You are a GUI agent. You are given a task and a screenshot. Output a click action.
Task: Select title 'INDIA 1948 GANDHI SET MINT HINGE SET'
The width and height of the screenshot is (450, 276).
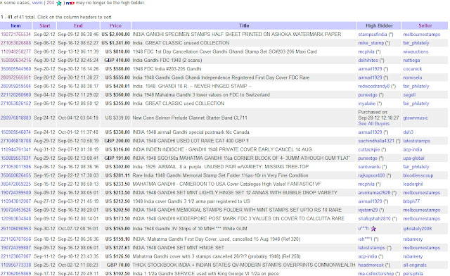(178, 248)
